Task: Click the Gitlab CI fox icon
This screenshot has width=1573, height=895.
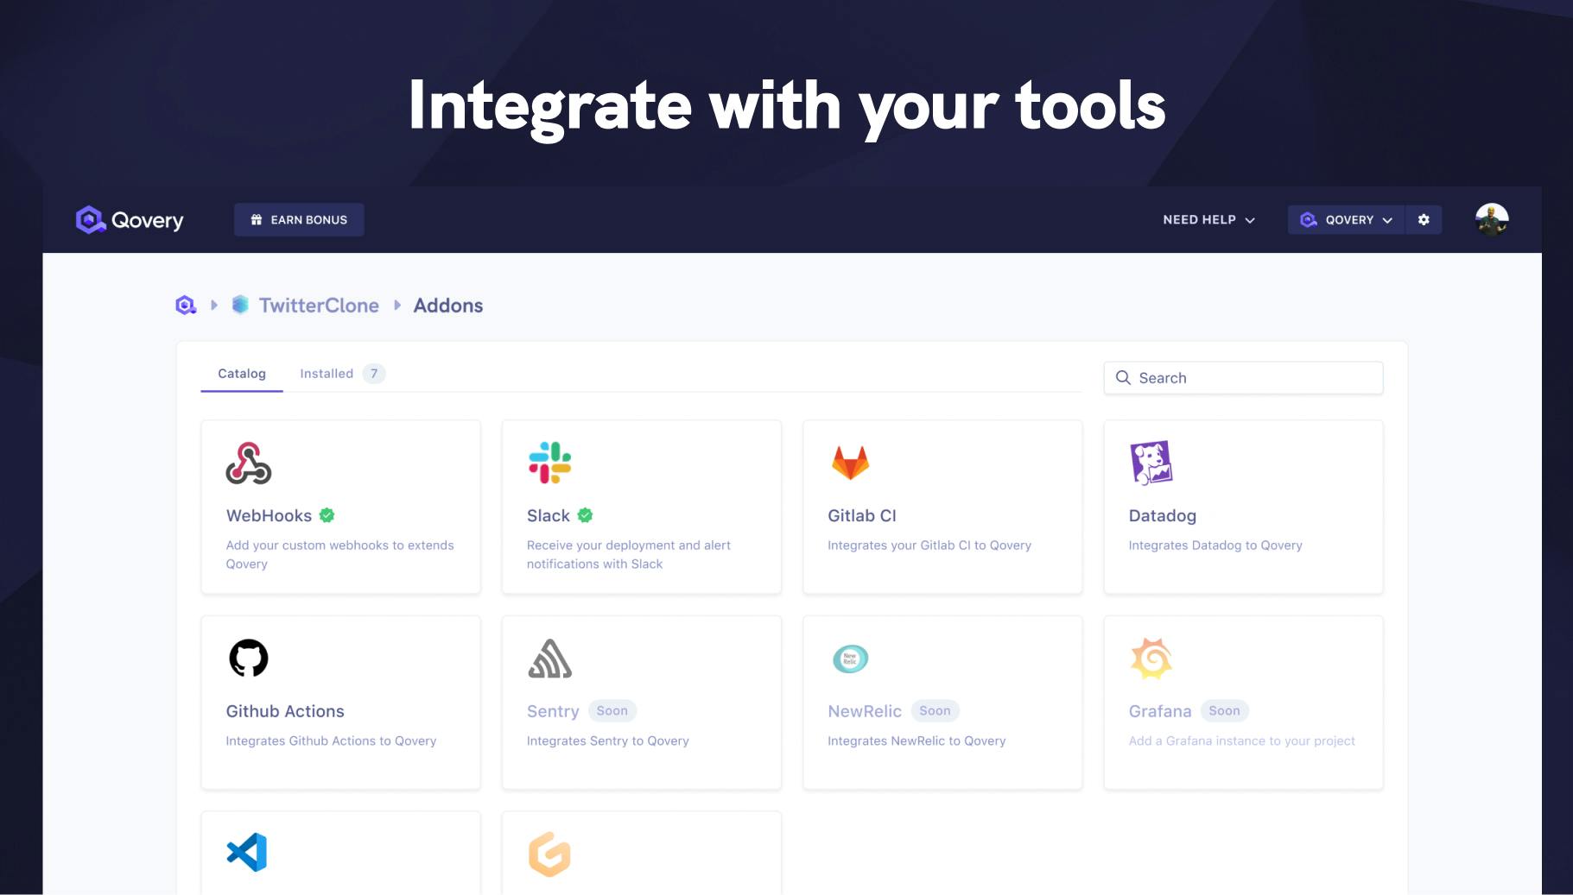Action: coord(850,463)
